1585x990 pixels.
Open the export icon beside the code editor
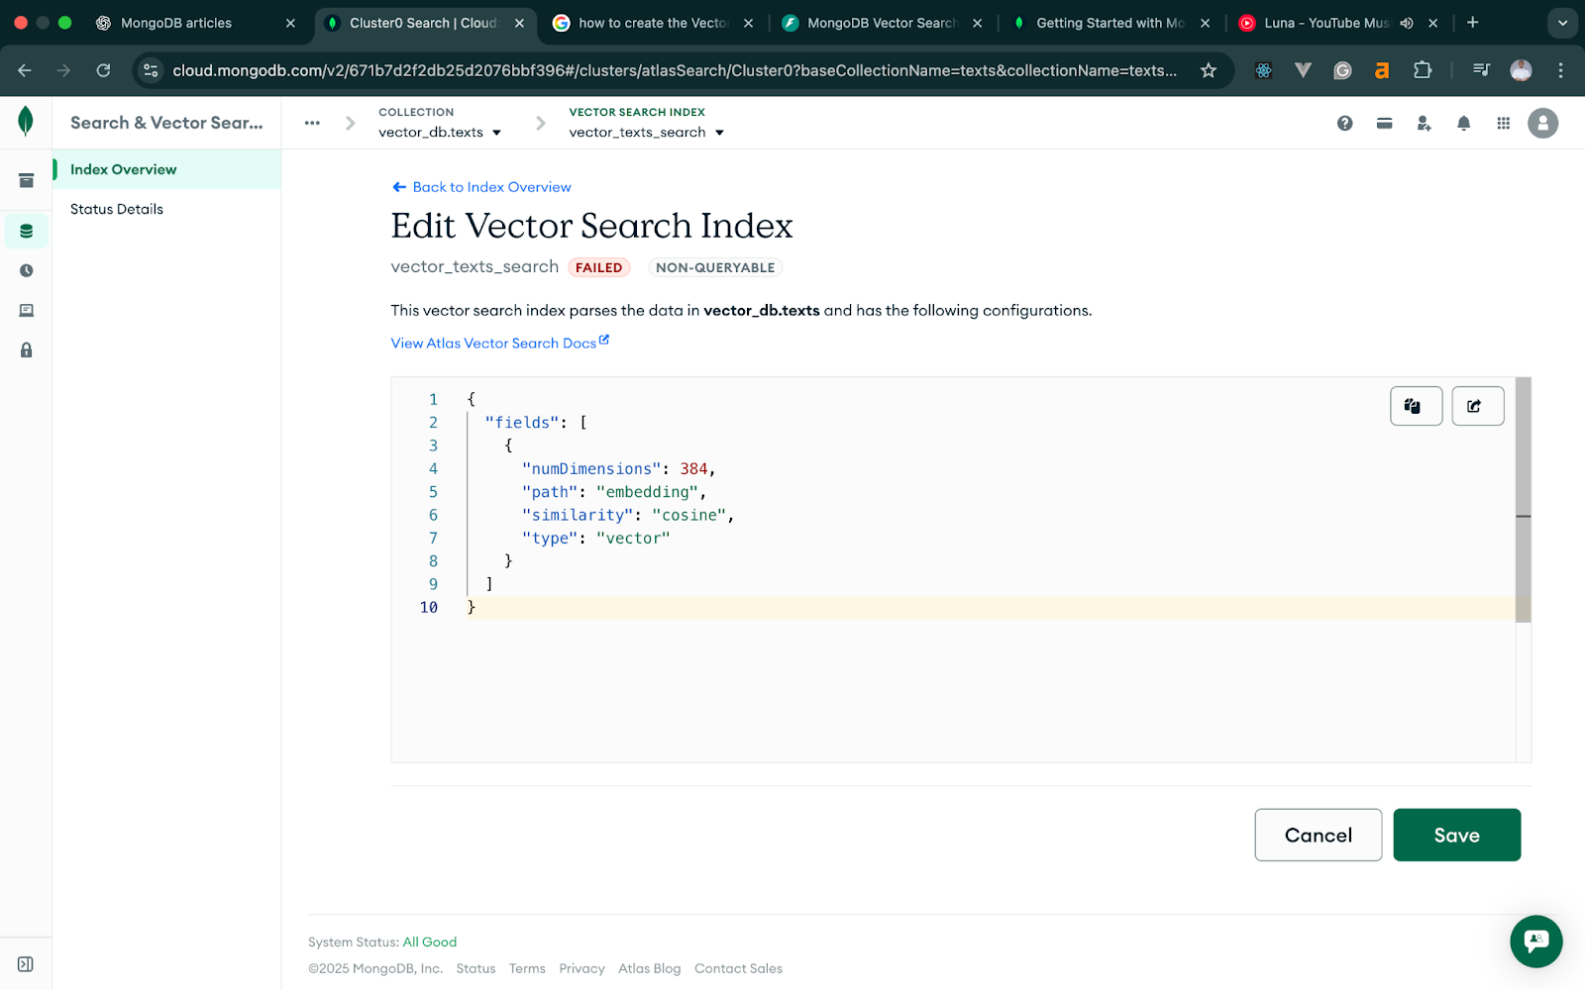[x=1477, y=406]
